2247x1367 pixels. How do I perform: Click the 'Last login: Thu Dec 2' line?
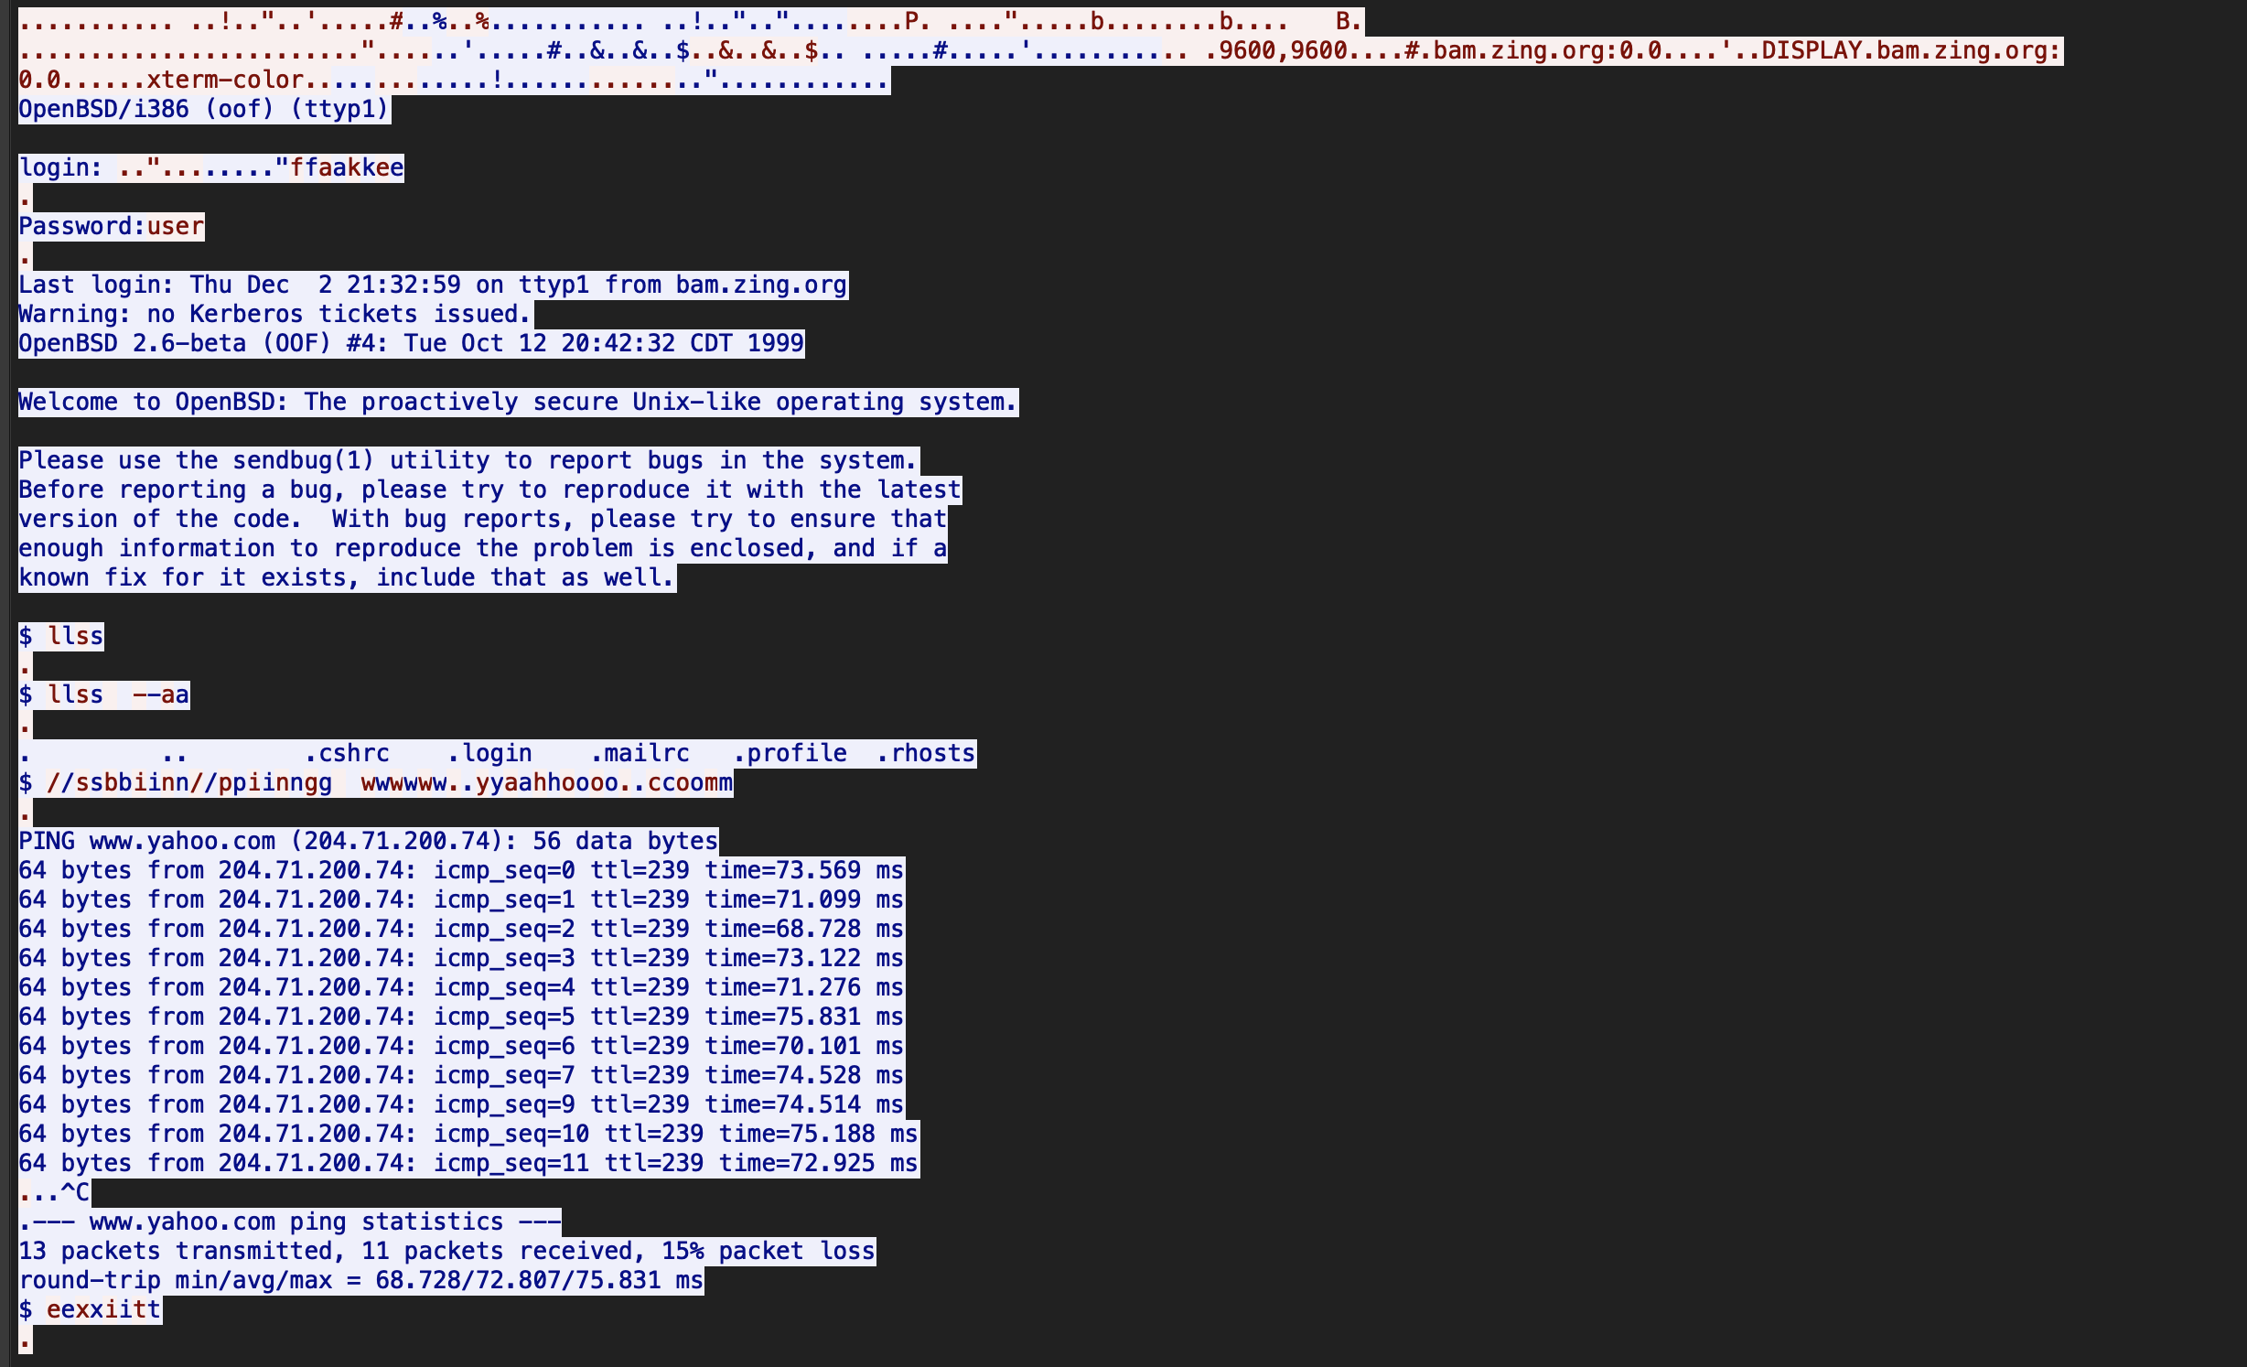[x=432, y=285]
